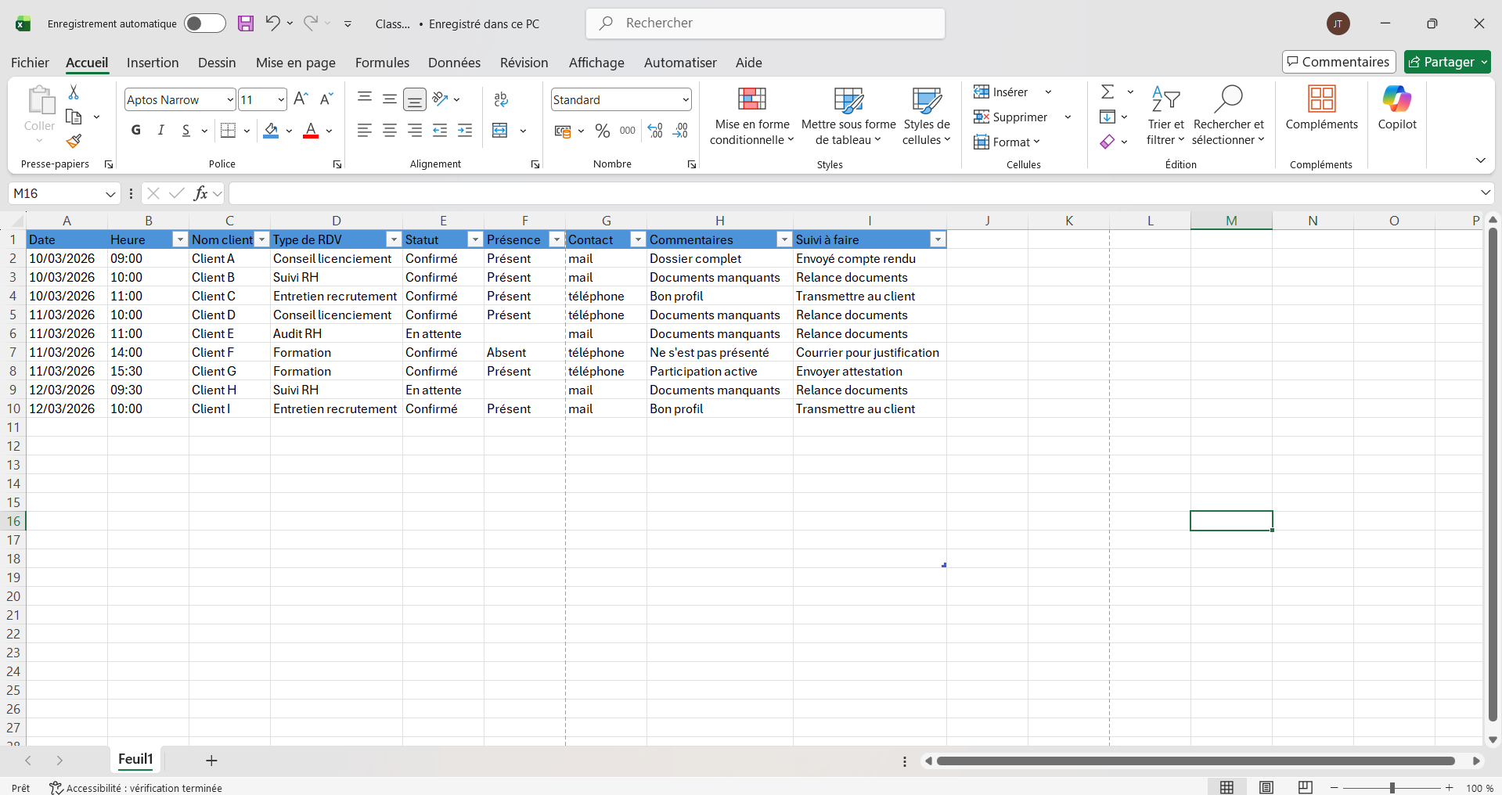Image resolution: width=1502 pixels, height=795 pixels.
Task: Click the AutoSum sigma icon
Action: click(1108, 92)
